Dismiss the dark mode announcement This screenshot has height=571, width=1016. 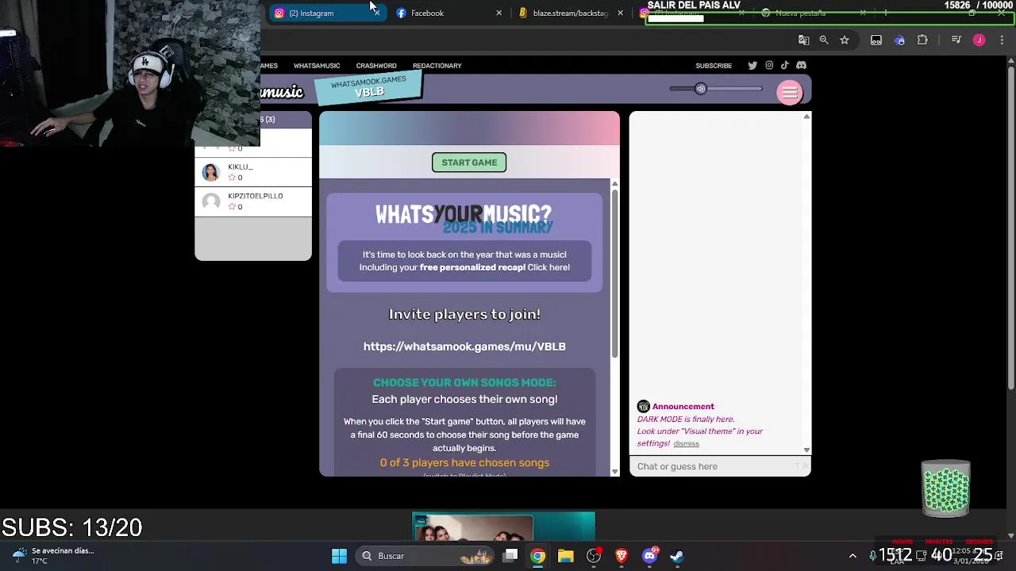pos(686,444)
